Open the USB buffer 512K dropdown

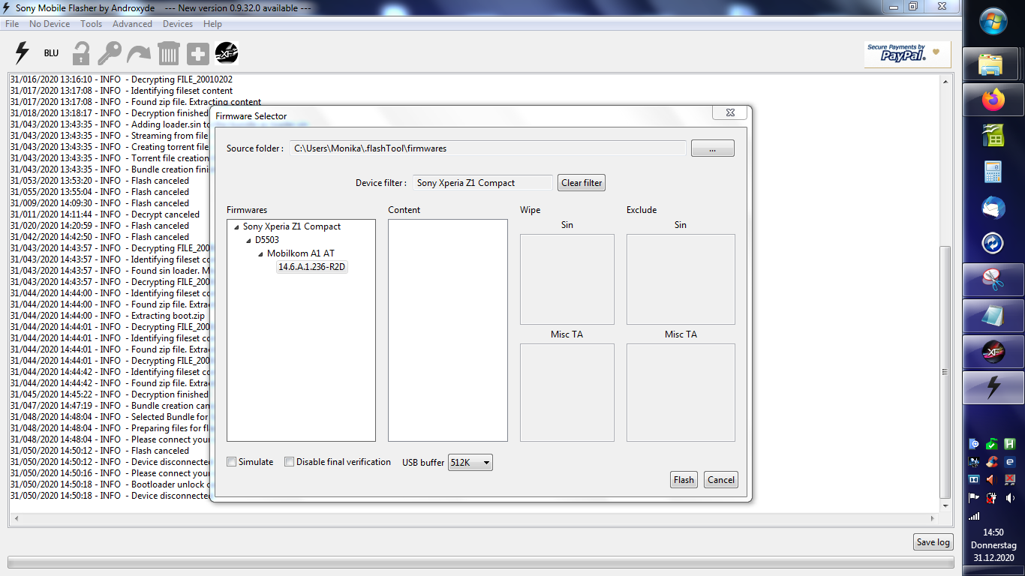click(x=470, y=463)
